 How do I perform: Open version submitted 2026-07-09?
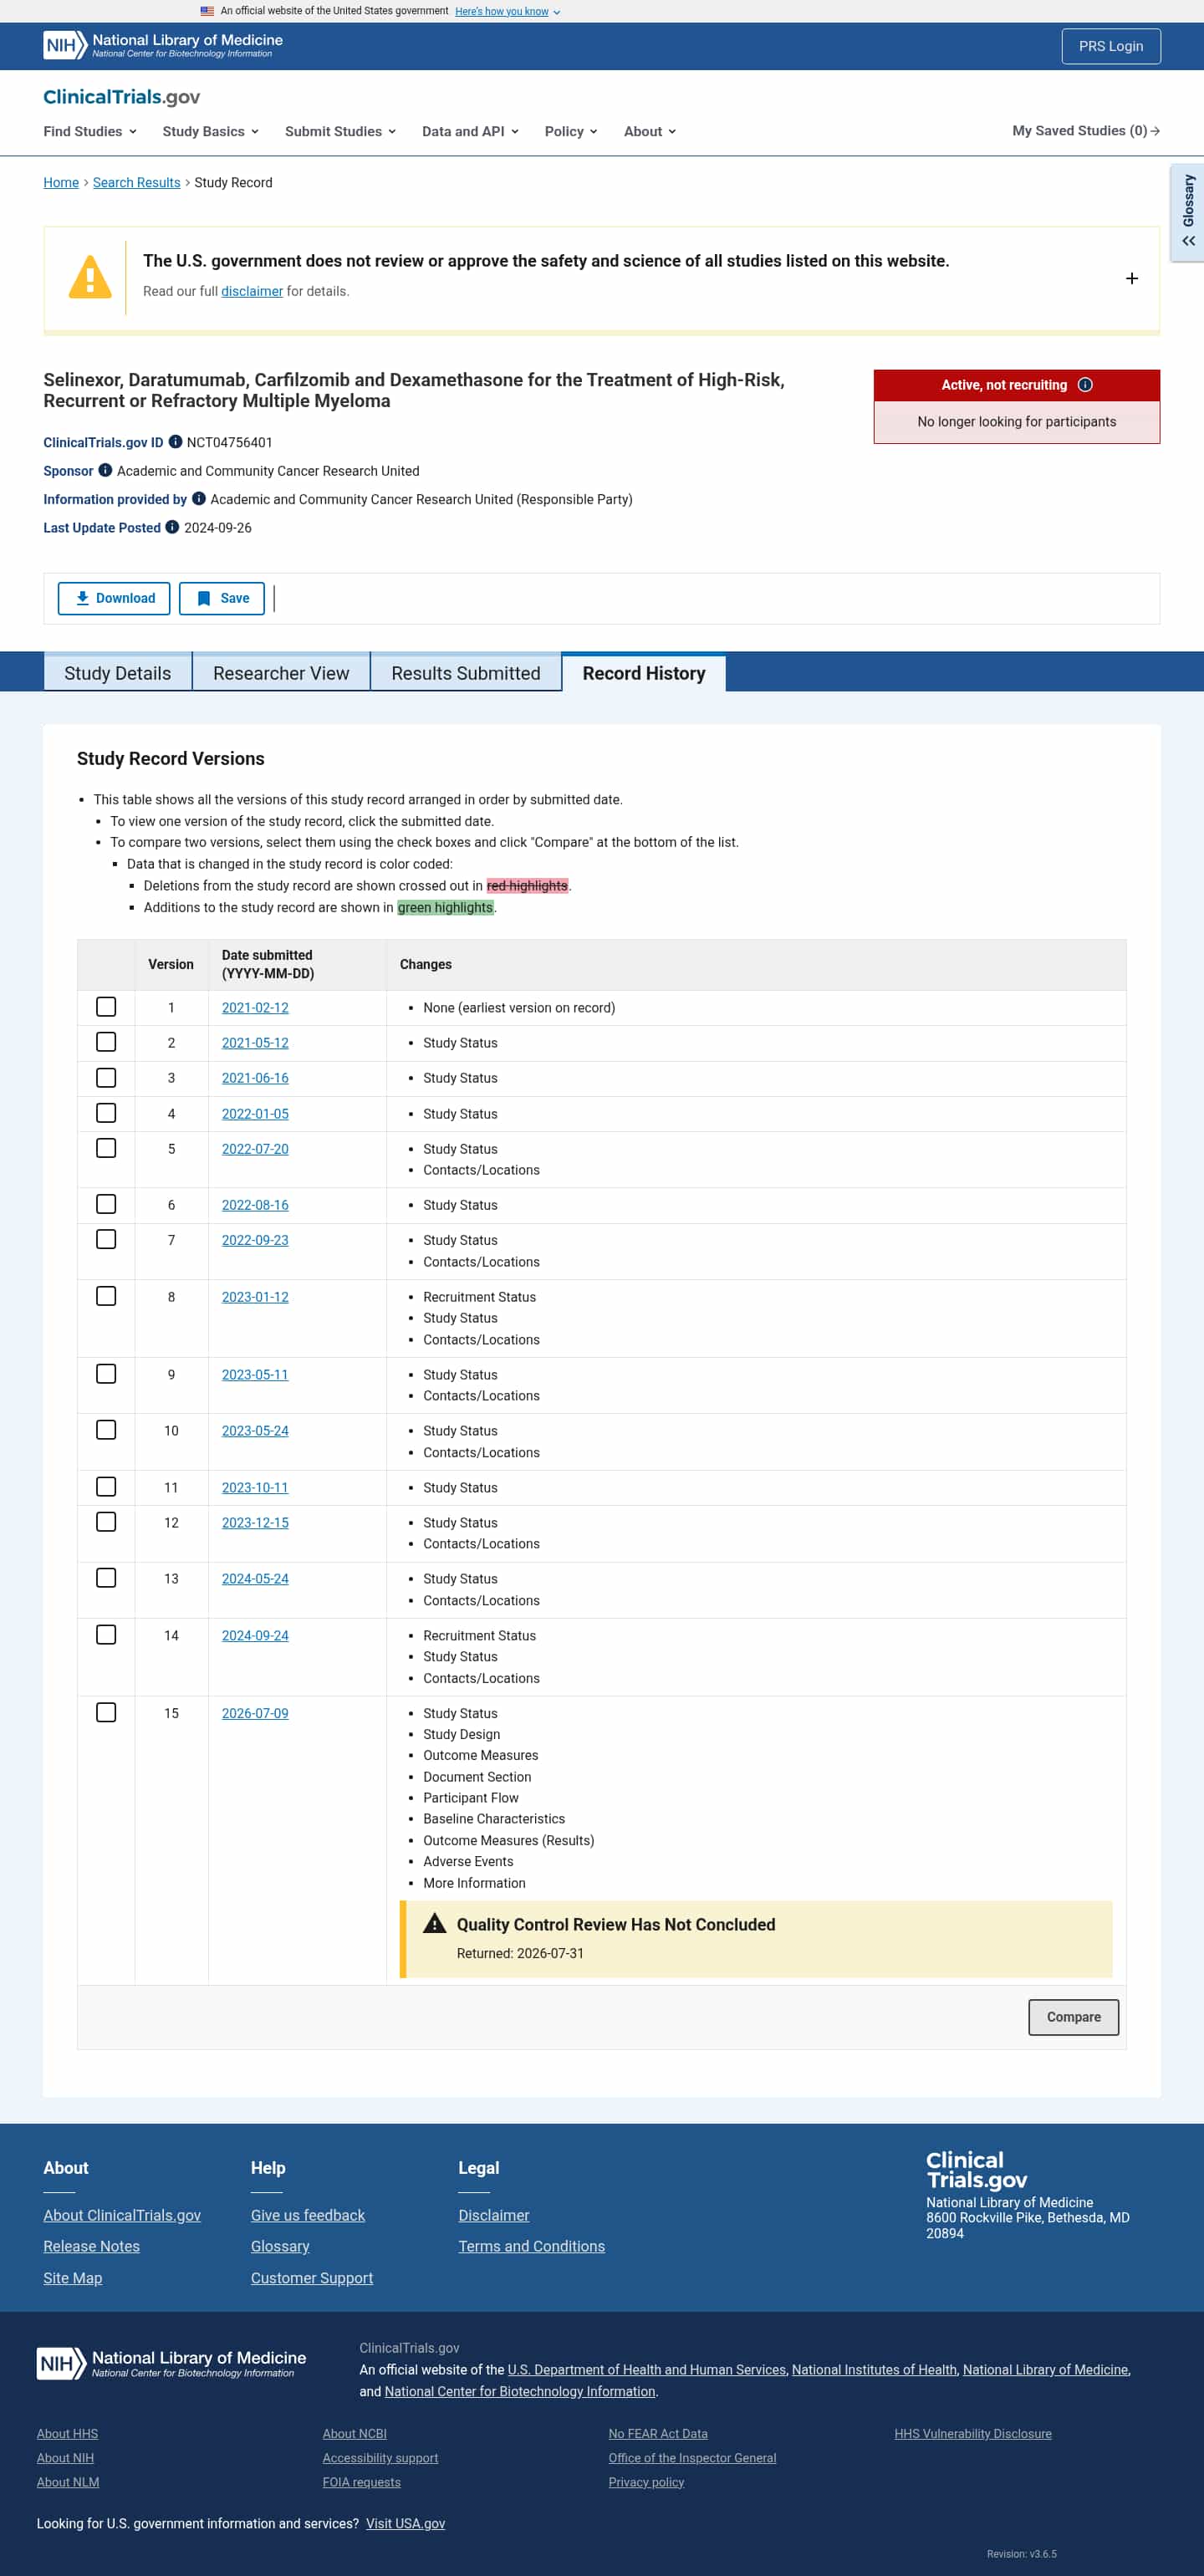[255, 1713]
